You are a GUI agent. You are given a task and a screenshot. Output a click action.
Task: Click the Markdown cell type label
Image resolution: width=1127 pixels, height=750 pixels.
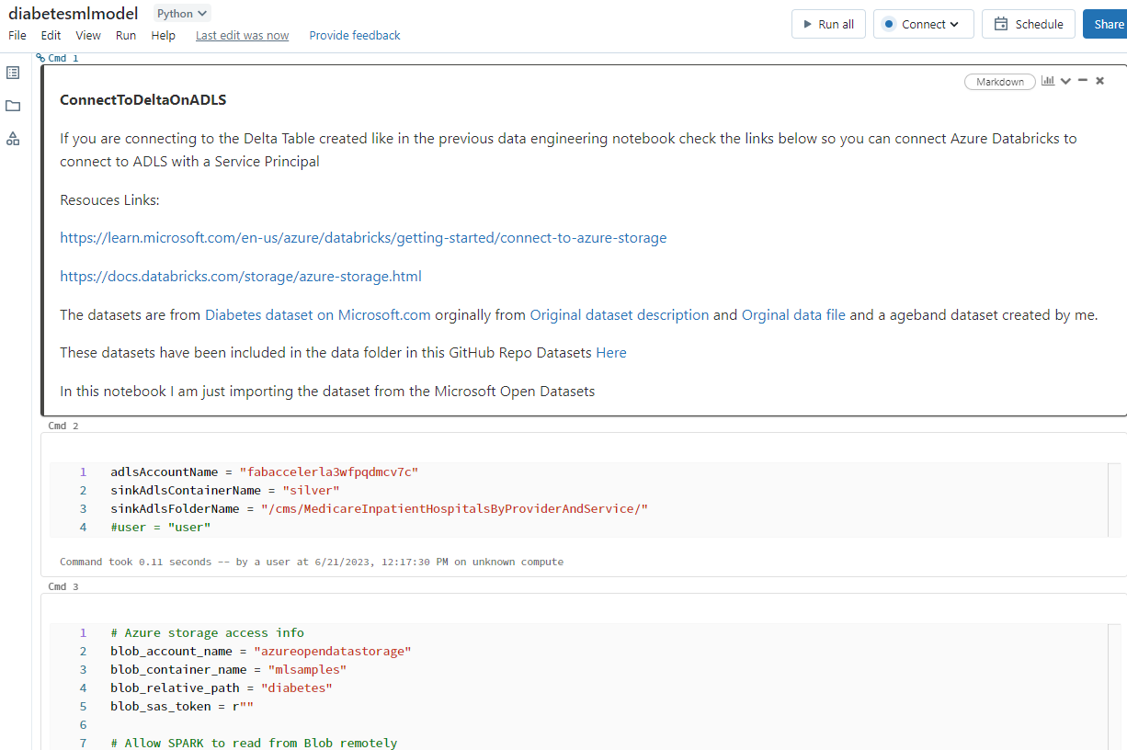(x=999, y=82)
